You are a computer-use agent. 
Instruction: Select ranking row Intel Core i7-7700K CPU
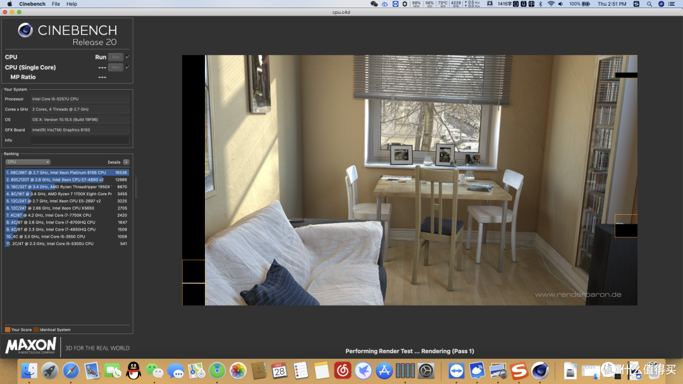[x=66, y=215]
